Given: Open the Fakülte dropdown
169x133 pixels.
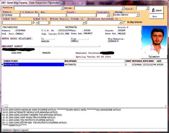Looking at the screenshot, I should 62,8.
